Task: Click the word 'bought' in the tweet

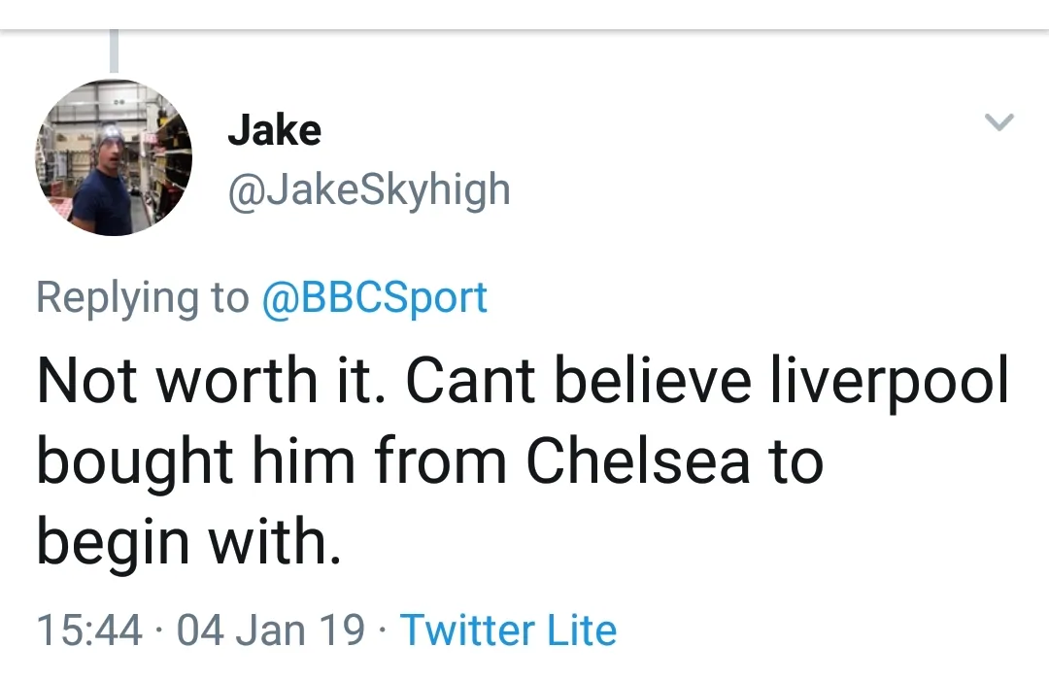Action: pos(135,461)
